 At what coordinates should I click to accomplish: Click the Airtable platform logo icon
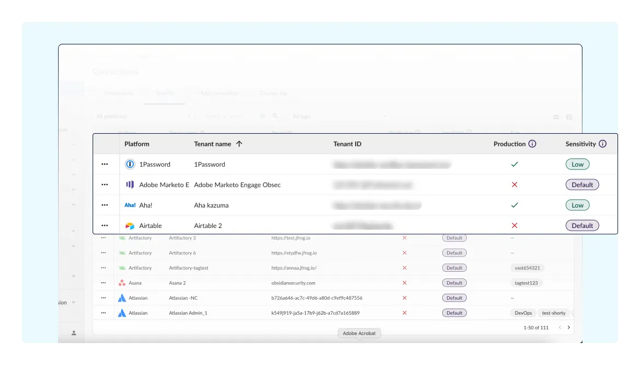pos(130,226)
